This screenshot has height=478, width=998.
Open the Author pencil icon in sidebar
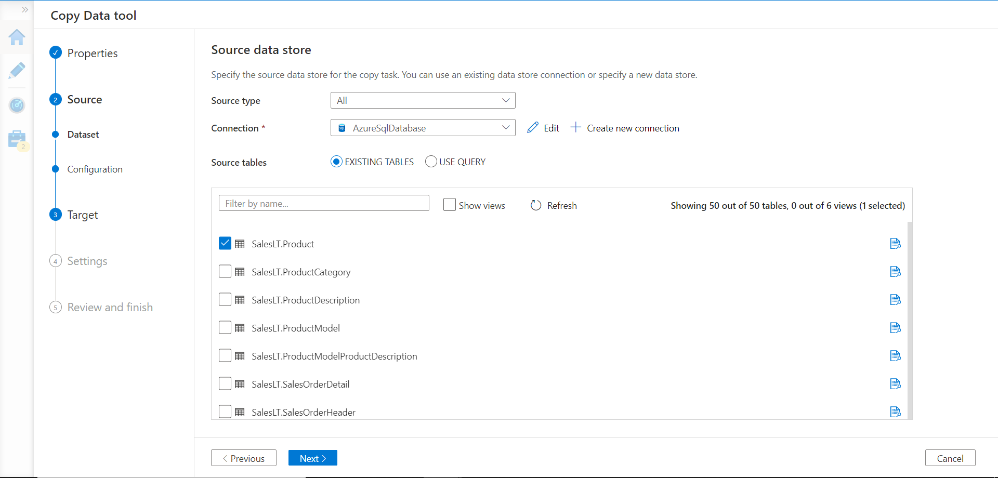17,71
